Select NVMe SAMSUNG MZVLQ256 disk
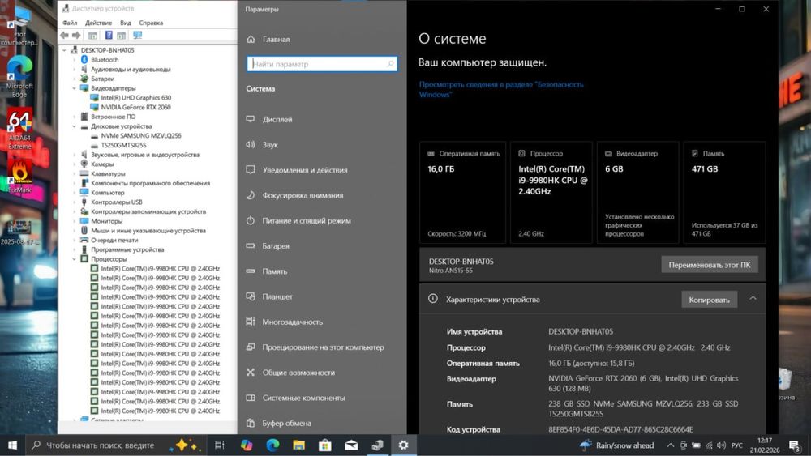Image resolution: width=811 pixels, height=456 pixels. (140, 136)
